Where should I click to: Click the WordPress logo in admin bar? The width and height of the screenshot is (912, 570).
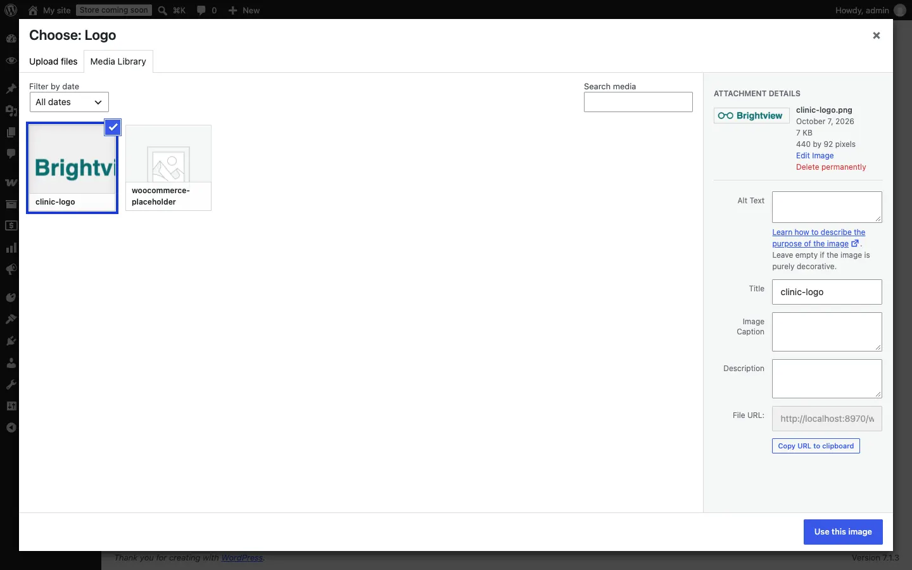[x=11, y=10]
